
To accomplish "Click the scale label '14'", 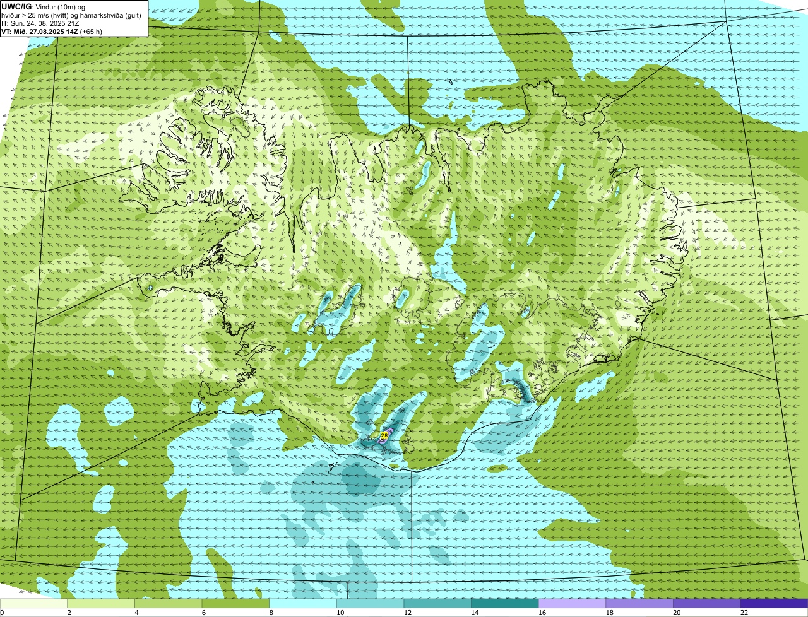I will point(475,613).
